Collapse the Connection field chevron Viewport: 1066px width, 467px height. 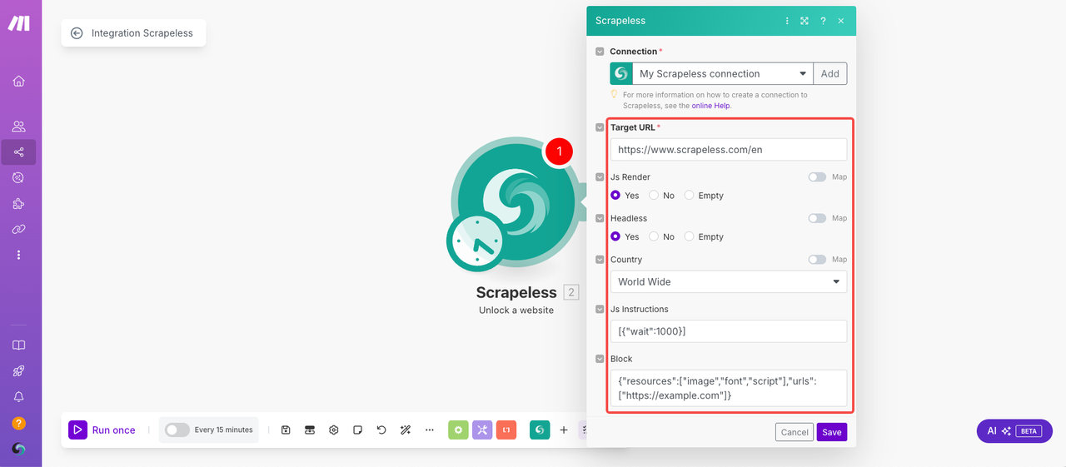[600, 52]
